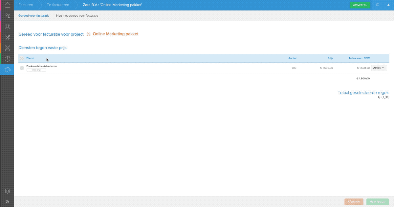
Task: Expand sidebar with double chevron icon
Action: (7, 202)
